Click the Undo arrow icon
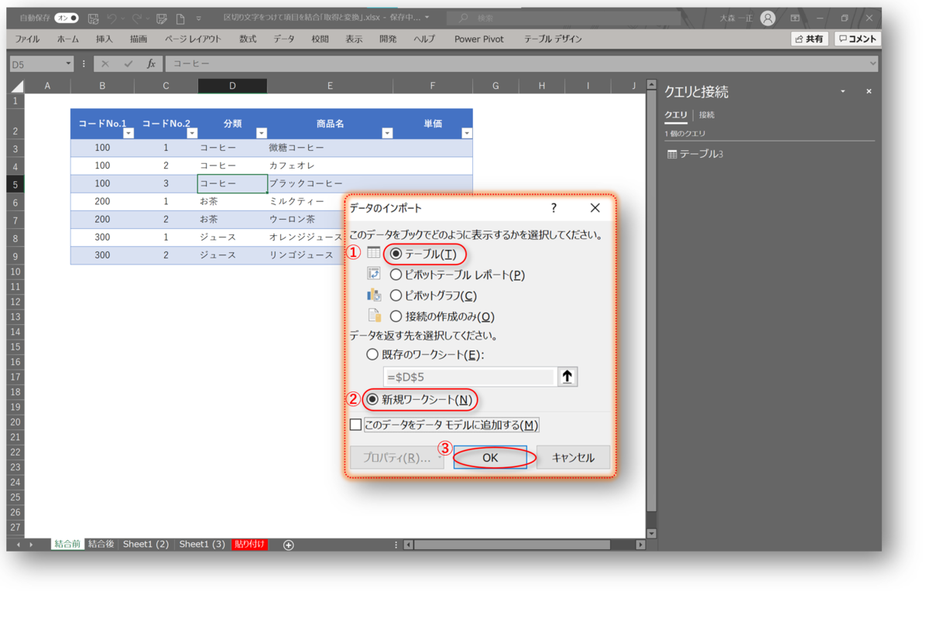Image resolution: width=929 pixels, height=625 pixels. point(111,18)
